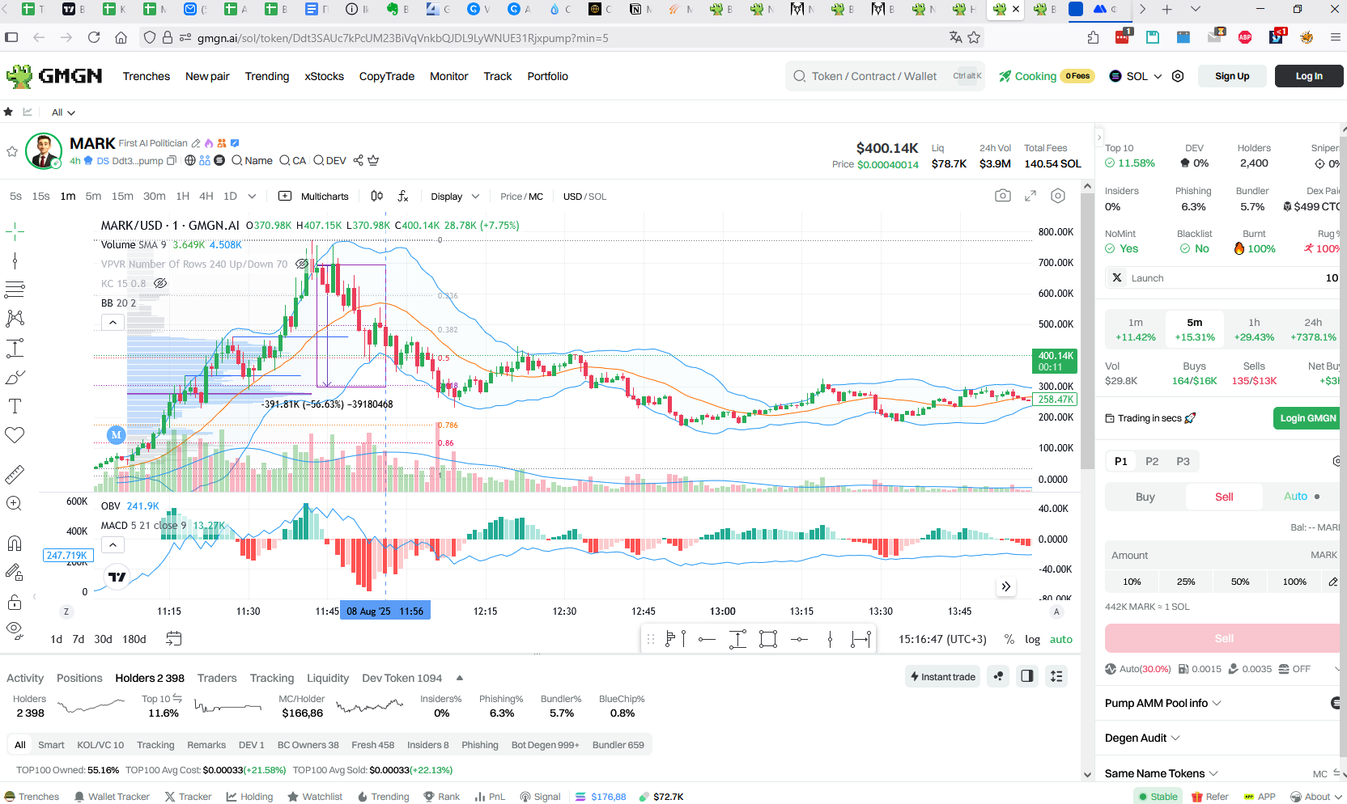Image resolution: width=1347 pixels, height=804 pixels.
Task: Open the SOL chain selector
Action: (x=1135, y=76)
